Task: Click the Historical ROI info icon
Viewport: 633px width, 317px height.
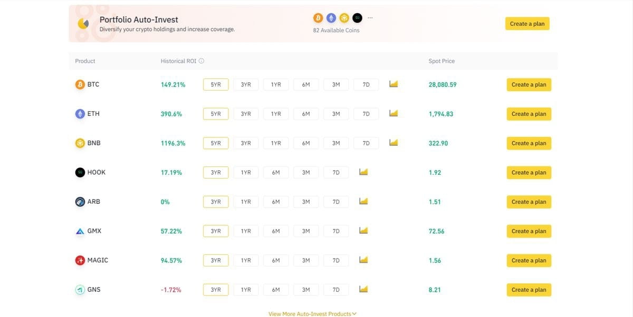Action: coord(202,61)
